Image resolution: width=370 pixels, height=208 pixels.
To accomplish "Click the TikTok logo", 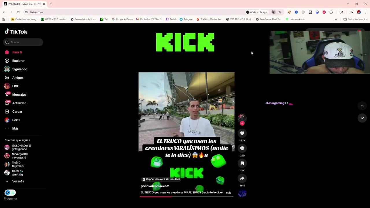I will pos(16,31).
